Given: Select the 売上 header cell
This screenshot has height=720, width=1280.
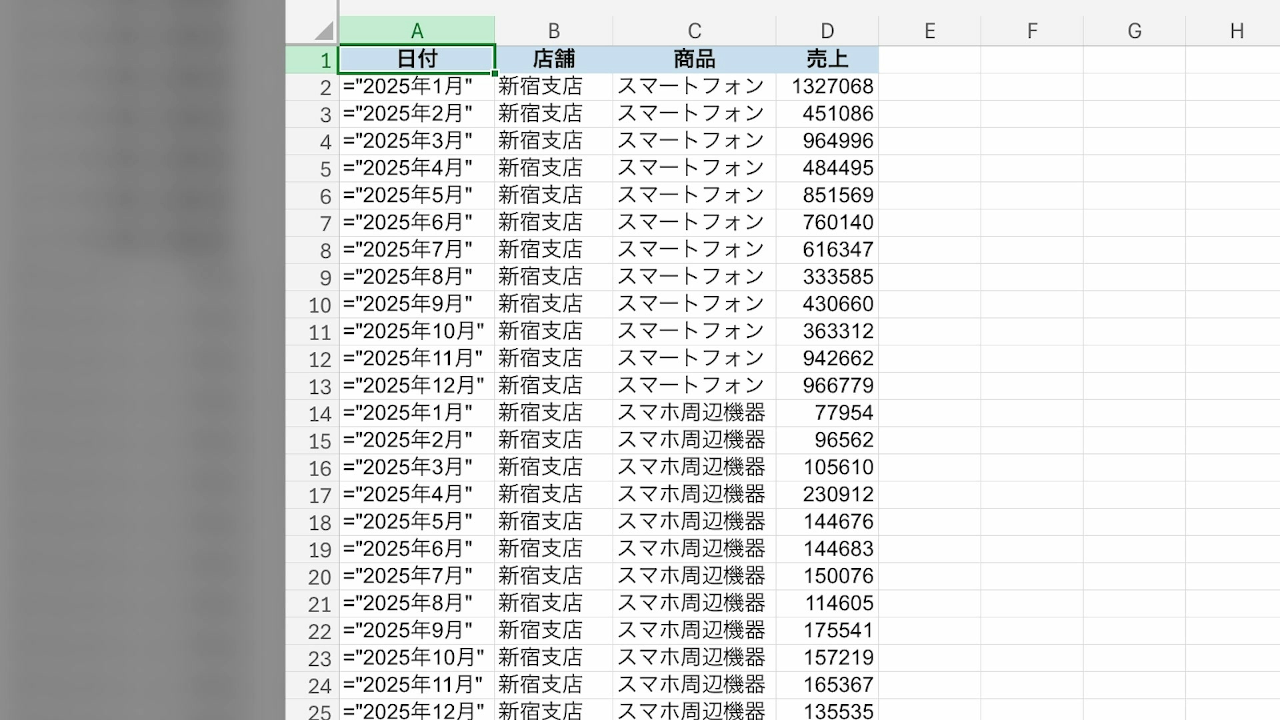Looking at the screenshot, I should coord(827,59).
